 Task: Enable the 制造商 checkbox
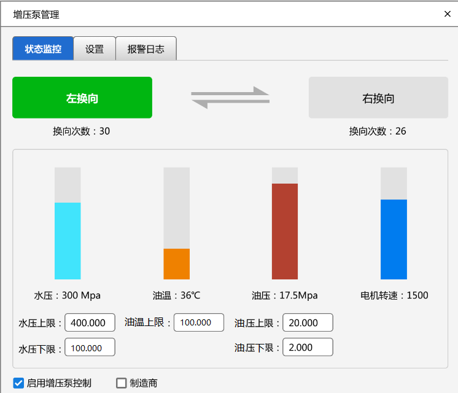122,383
